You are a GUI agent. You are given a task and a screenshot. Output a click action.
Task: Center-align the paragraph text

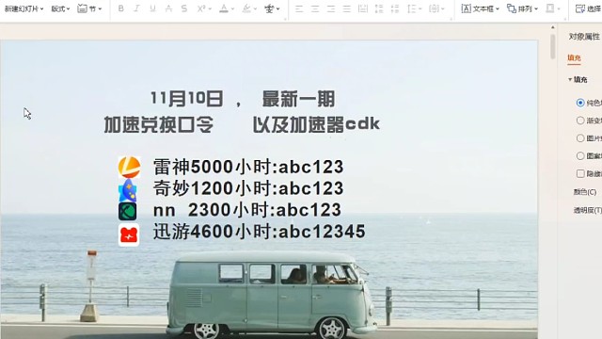315,8
